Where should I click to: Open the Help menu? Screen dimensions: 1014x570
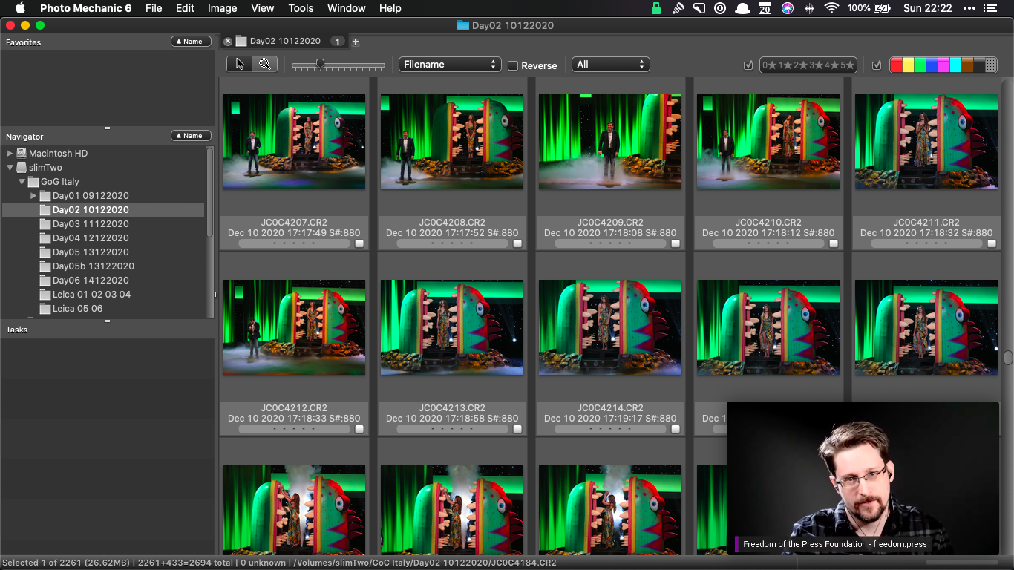click(x=390, y=8)
